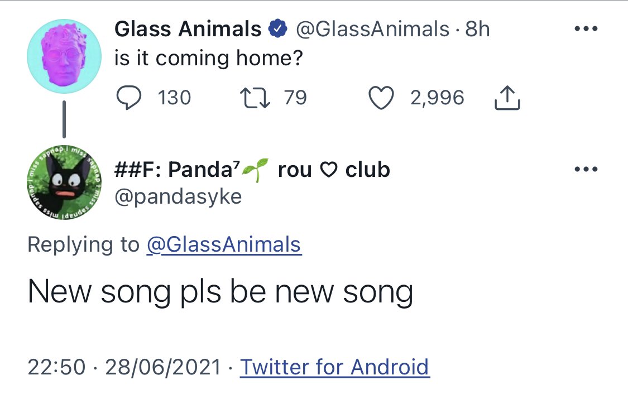Open @GlassAnimals handle in tweet header

372,29
